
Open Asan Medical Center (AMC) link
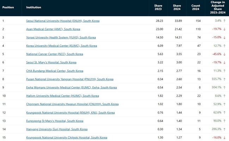click(53, 29)
